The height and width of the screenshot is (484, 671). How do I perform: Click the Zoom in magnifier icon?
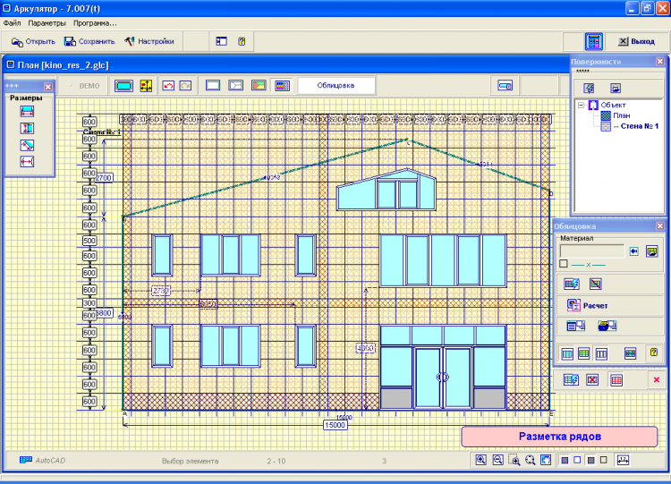tap(481, 461)
